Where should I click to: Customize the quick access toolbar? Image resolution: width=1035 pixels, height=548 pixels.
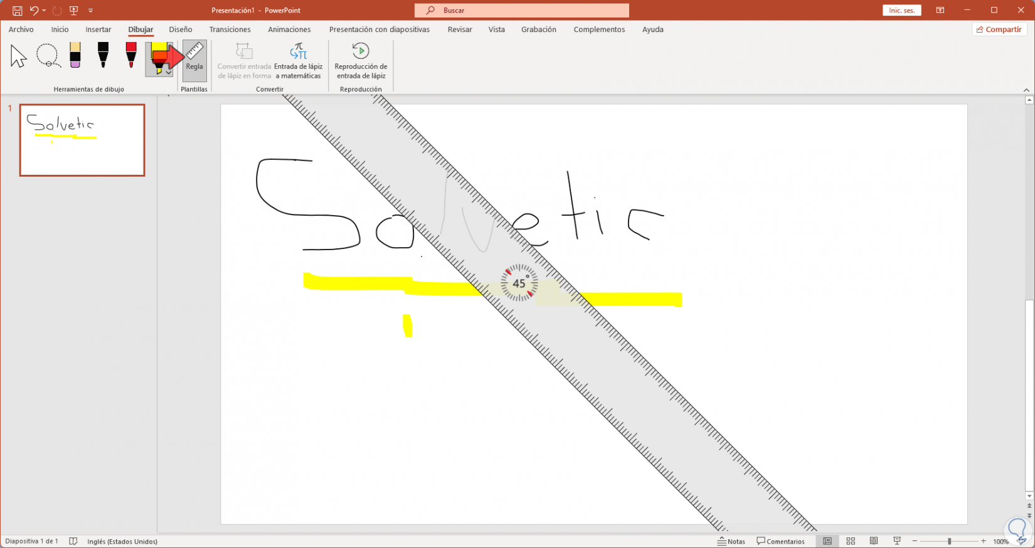tap(91, 11)
